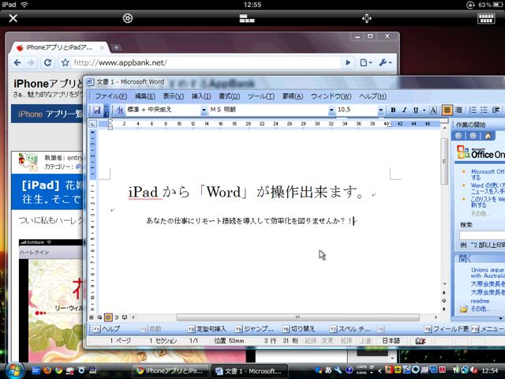Click the Chrome address bar with appbank.net

(x=206, y=62)
